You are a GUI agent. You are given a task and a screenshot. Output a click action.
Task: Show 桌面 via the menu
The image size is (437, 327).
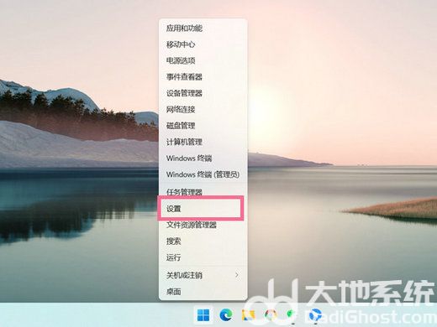click(x=203, y=292)
